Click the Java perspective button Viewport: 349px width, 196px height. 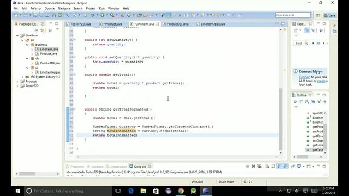(329, 15)
